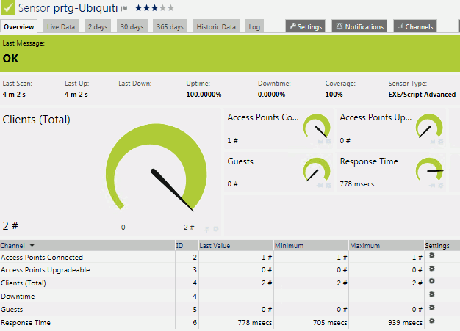
Task: Click pin icon on Access Points Up... gauge
Action: (432, 142)
